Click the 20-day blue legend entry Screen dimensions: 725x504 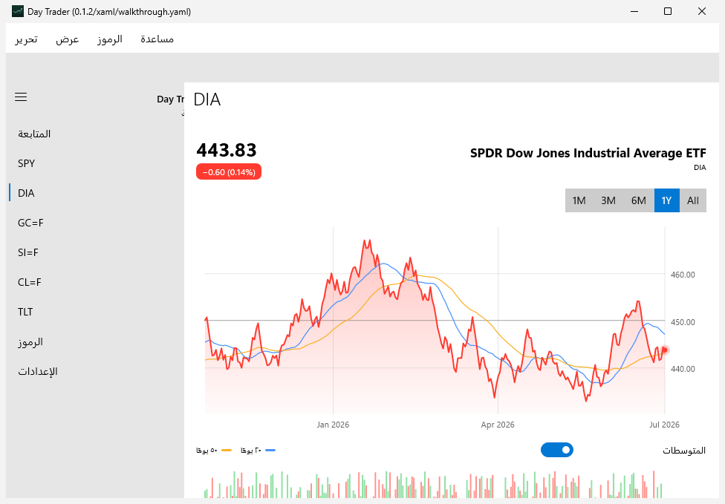click(258, 450)
